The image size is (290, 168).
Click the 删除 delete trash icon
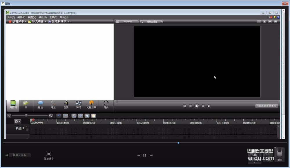coord(280,155)
